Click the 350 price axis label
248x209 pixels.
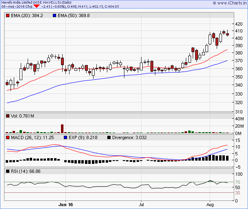(239, 77)
